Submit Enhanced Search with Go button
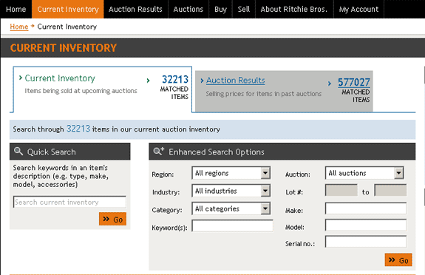Image resolution: width=425 pixels, height=275 pixels. 398,259
